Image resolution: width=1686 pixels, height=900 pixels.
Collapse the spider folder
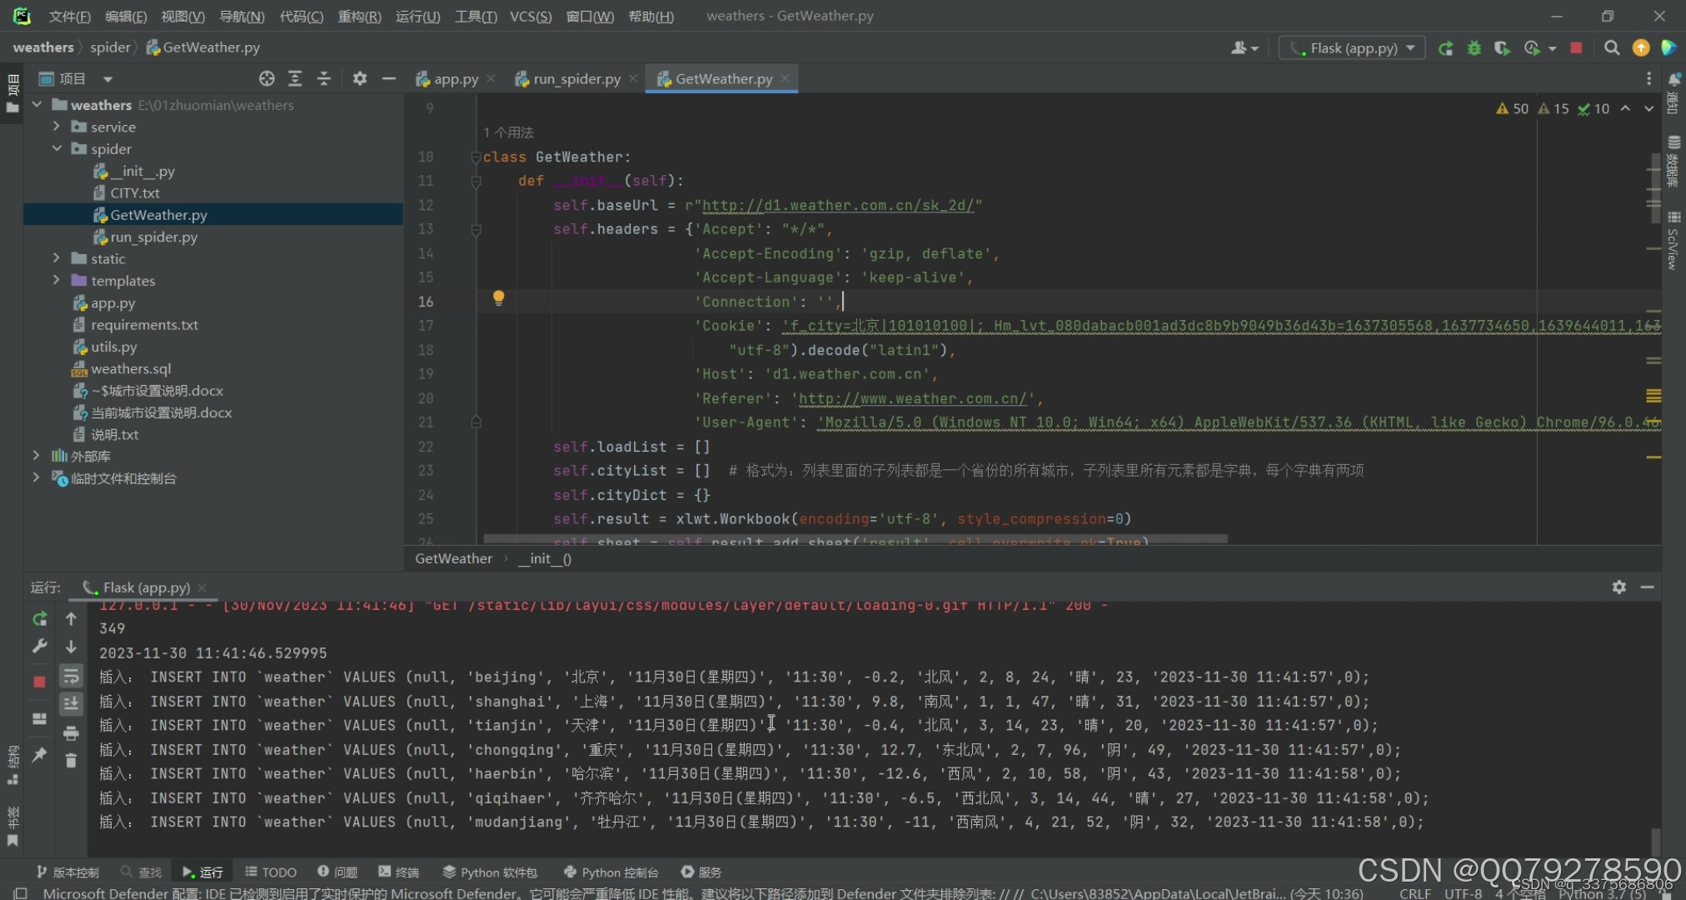pyautogui.click(x=56, y=148)
